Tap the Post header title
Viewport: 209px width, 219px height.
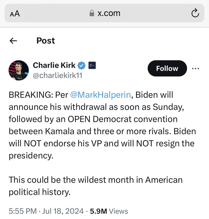[x=46, y=41]
